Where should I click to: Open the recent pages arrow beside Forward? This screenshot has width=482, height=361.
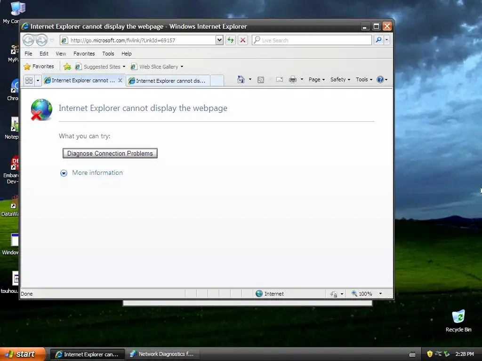tap(52, 40)
